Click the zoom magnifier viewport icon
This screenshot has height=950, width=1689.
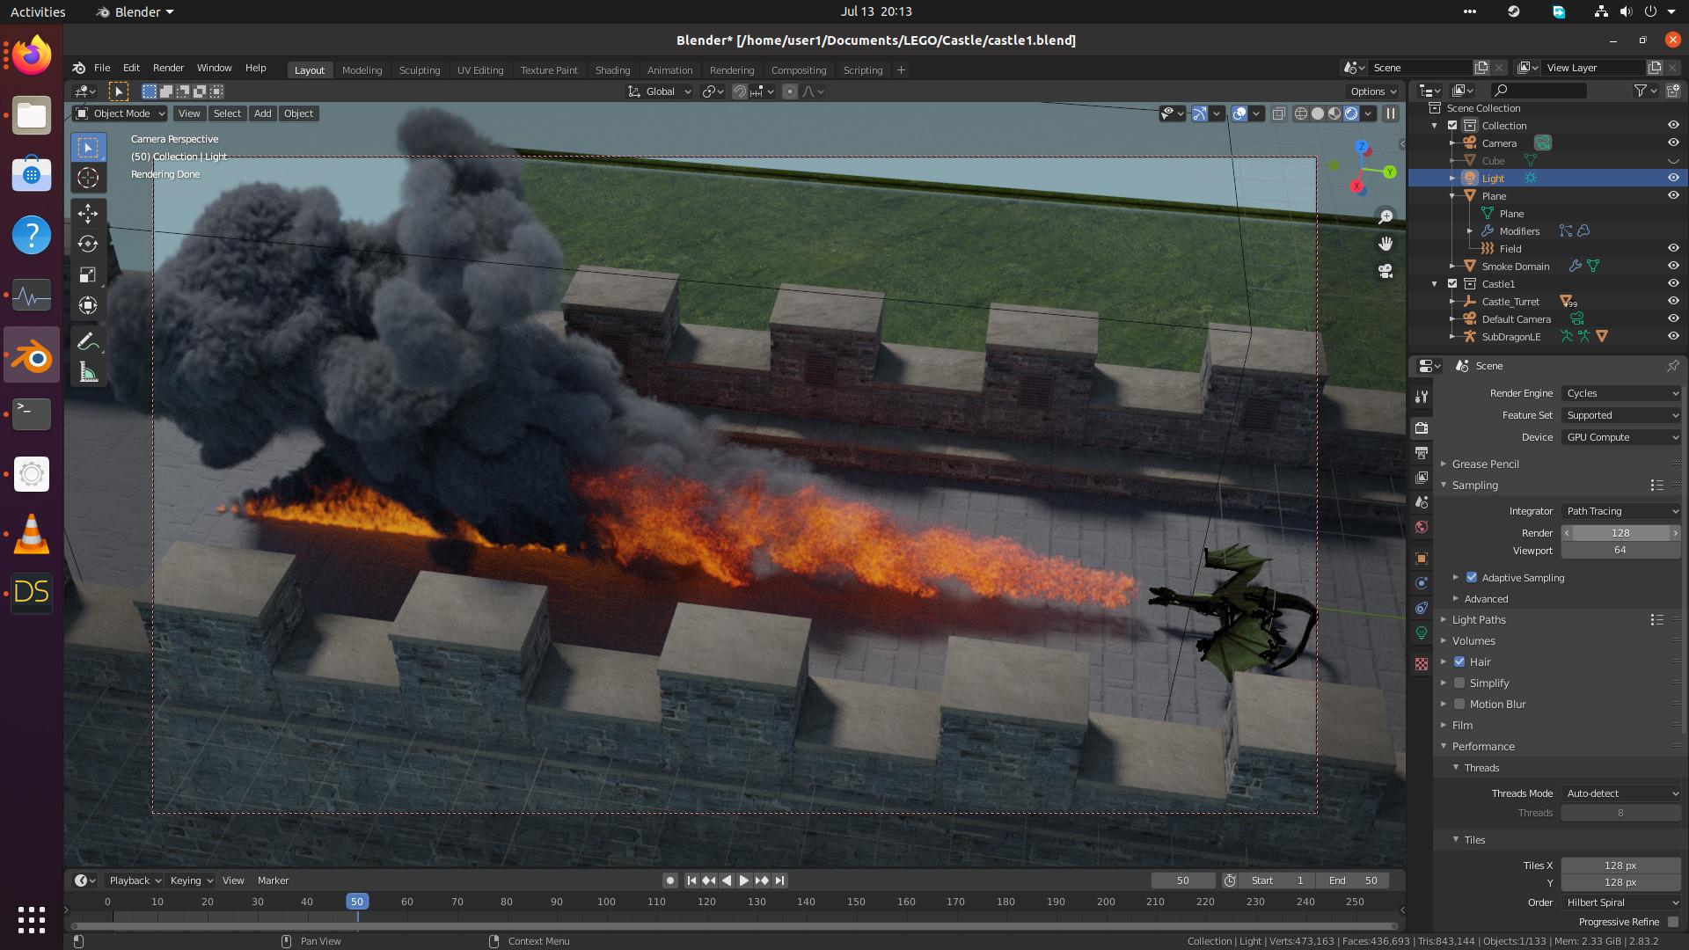click(x=1386, y=216)
